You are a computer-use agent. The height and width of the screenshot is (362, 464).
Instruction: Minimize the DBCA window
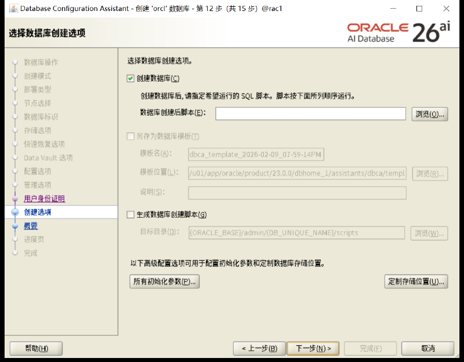pyautogui.click(x=393, y=9)
